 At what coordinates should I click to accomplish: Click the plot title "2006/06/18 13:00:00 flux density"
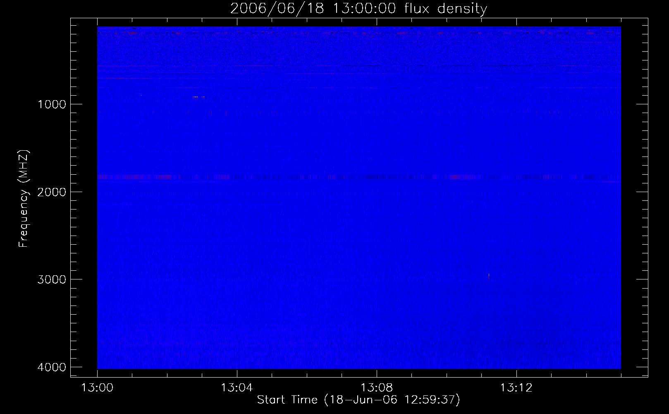tap(358, 9)
